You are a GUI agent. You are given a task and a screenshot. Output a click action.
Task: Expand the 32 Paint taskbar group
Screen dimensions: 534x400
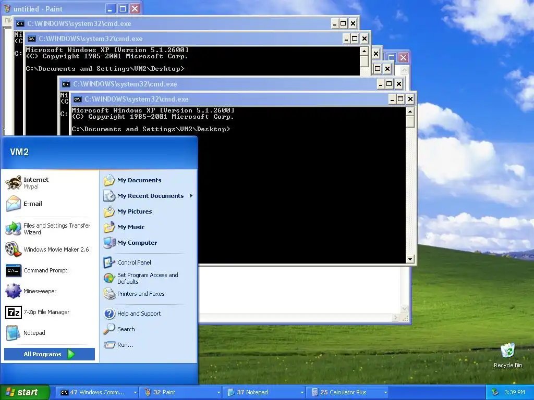click(180, 392)
